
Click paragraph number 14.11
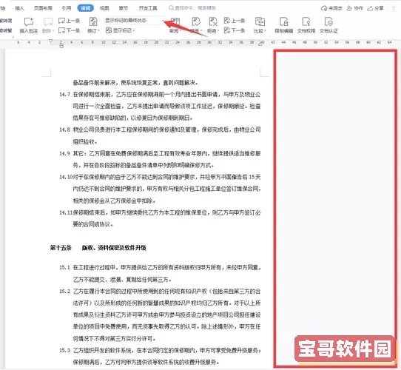click(x=66, y=212)
